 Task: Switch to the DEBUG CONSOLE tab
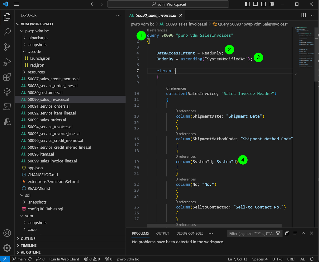click(190, 233)
